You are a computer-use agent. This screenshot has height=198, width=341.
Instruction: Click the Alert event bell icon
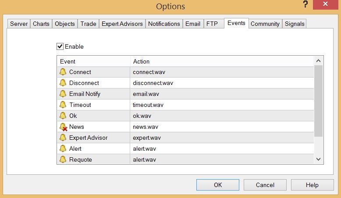point(63,148)
